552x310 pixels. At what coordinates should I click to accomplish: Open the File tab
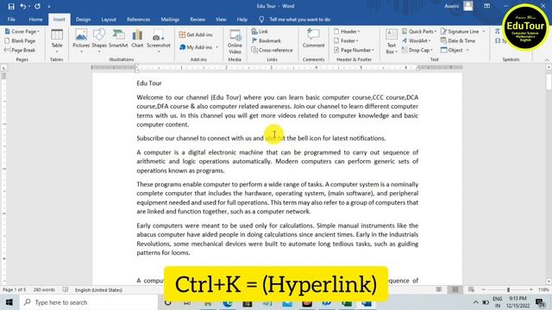click(11, 19)
